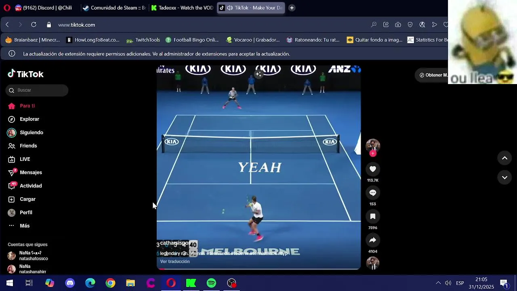Open Braianbaez Minecraft bookmark
517x291 pixels.
coord(32,40)
